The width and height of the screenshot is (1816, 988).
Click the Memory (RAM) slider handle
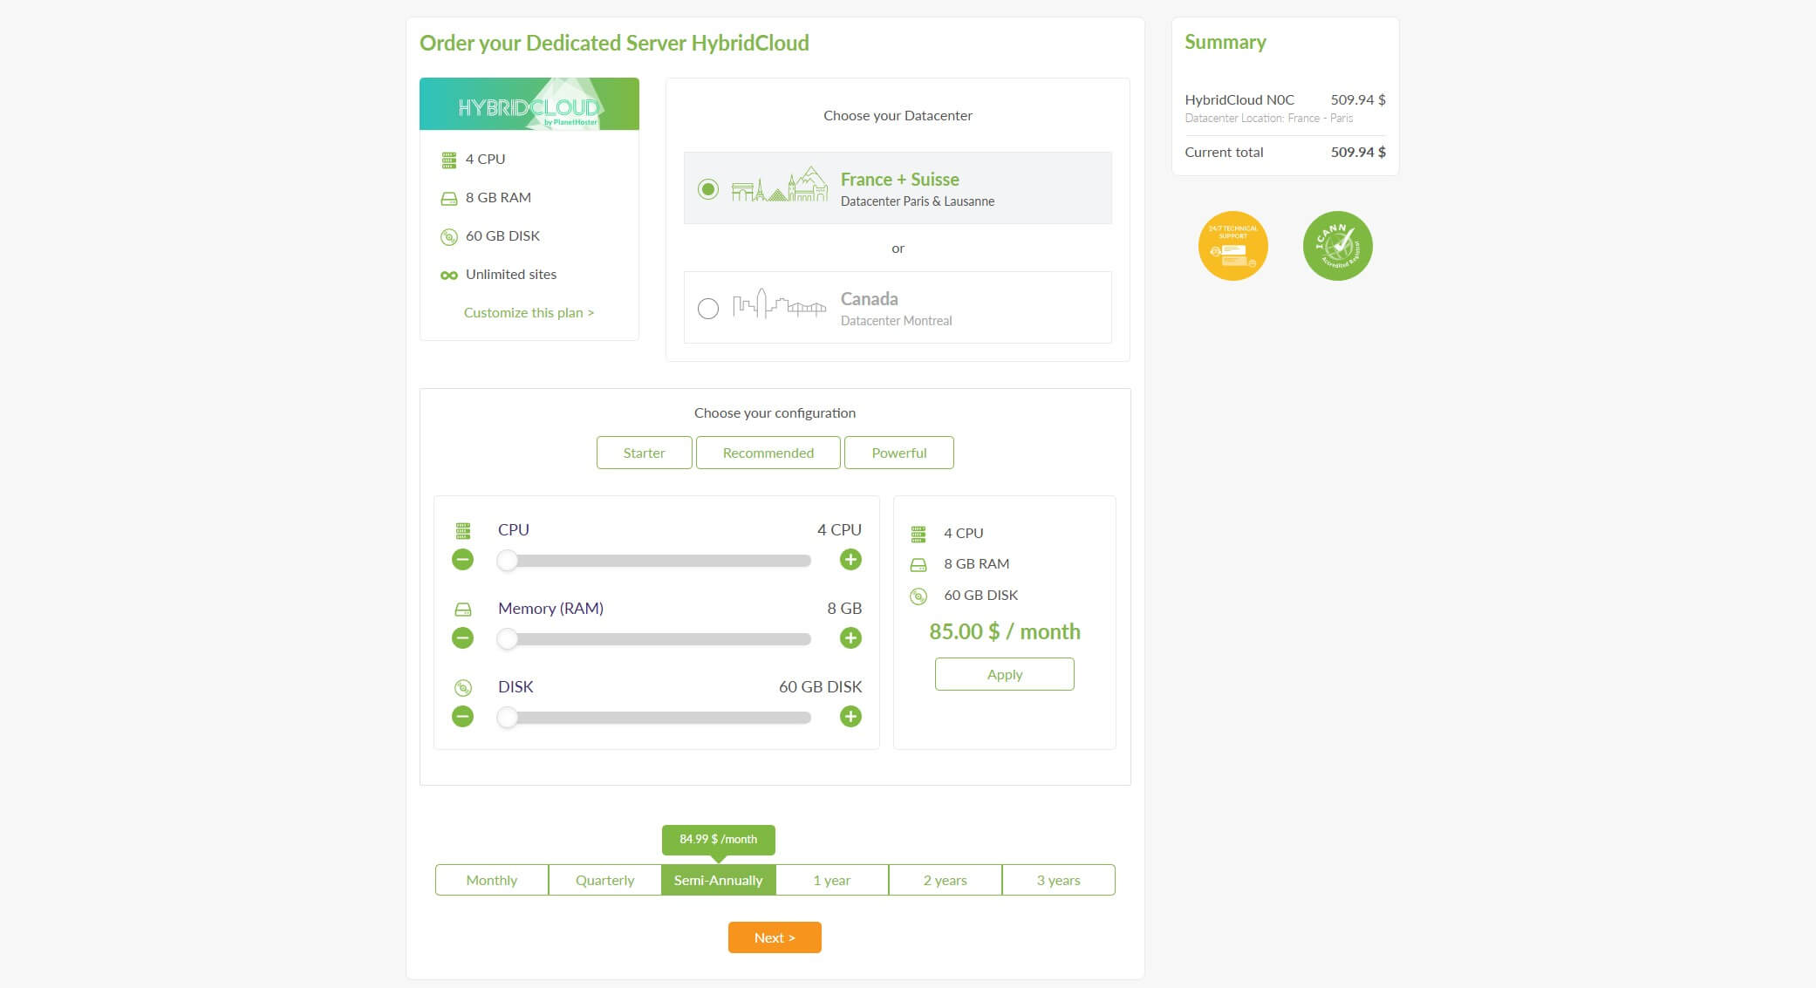(507, 639)
